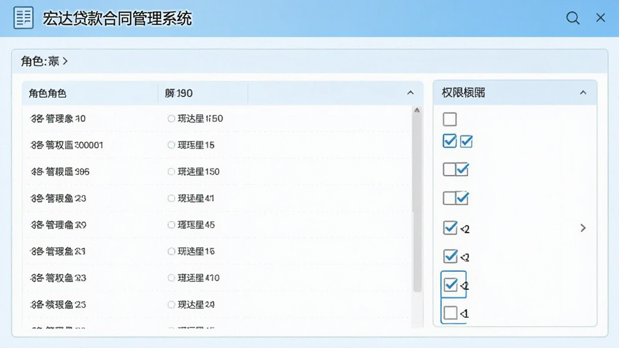Click the row text ending 396
The width and height of the screenshot is (619, 348).
tap(60, 172)
